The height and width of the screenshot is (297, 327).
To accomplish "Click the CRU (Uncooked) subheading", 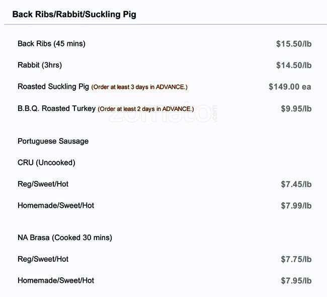I will 46,163.
